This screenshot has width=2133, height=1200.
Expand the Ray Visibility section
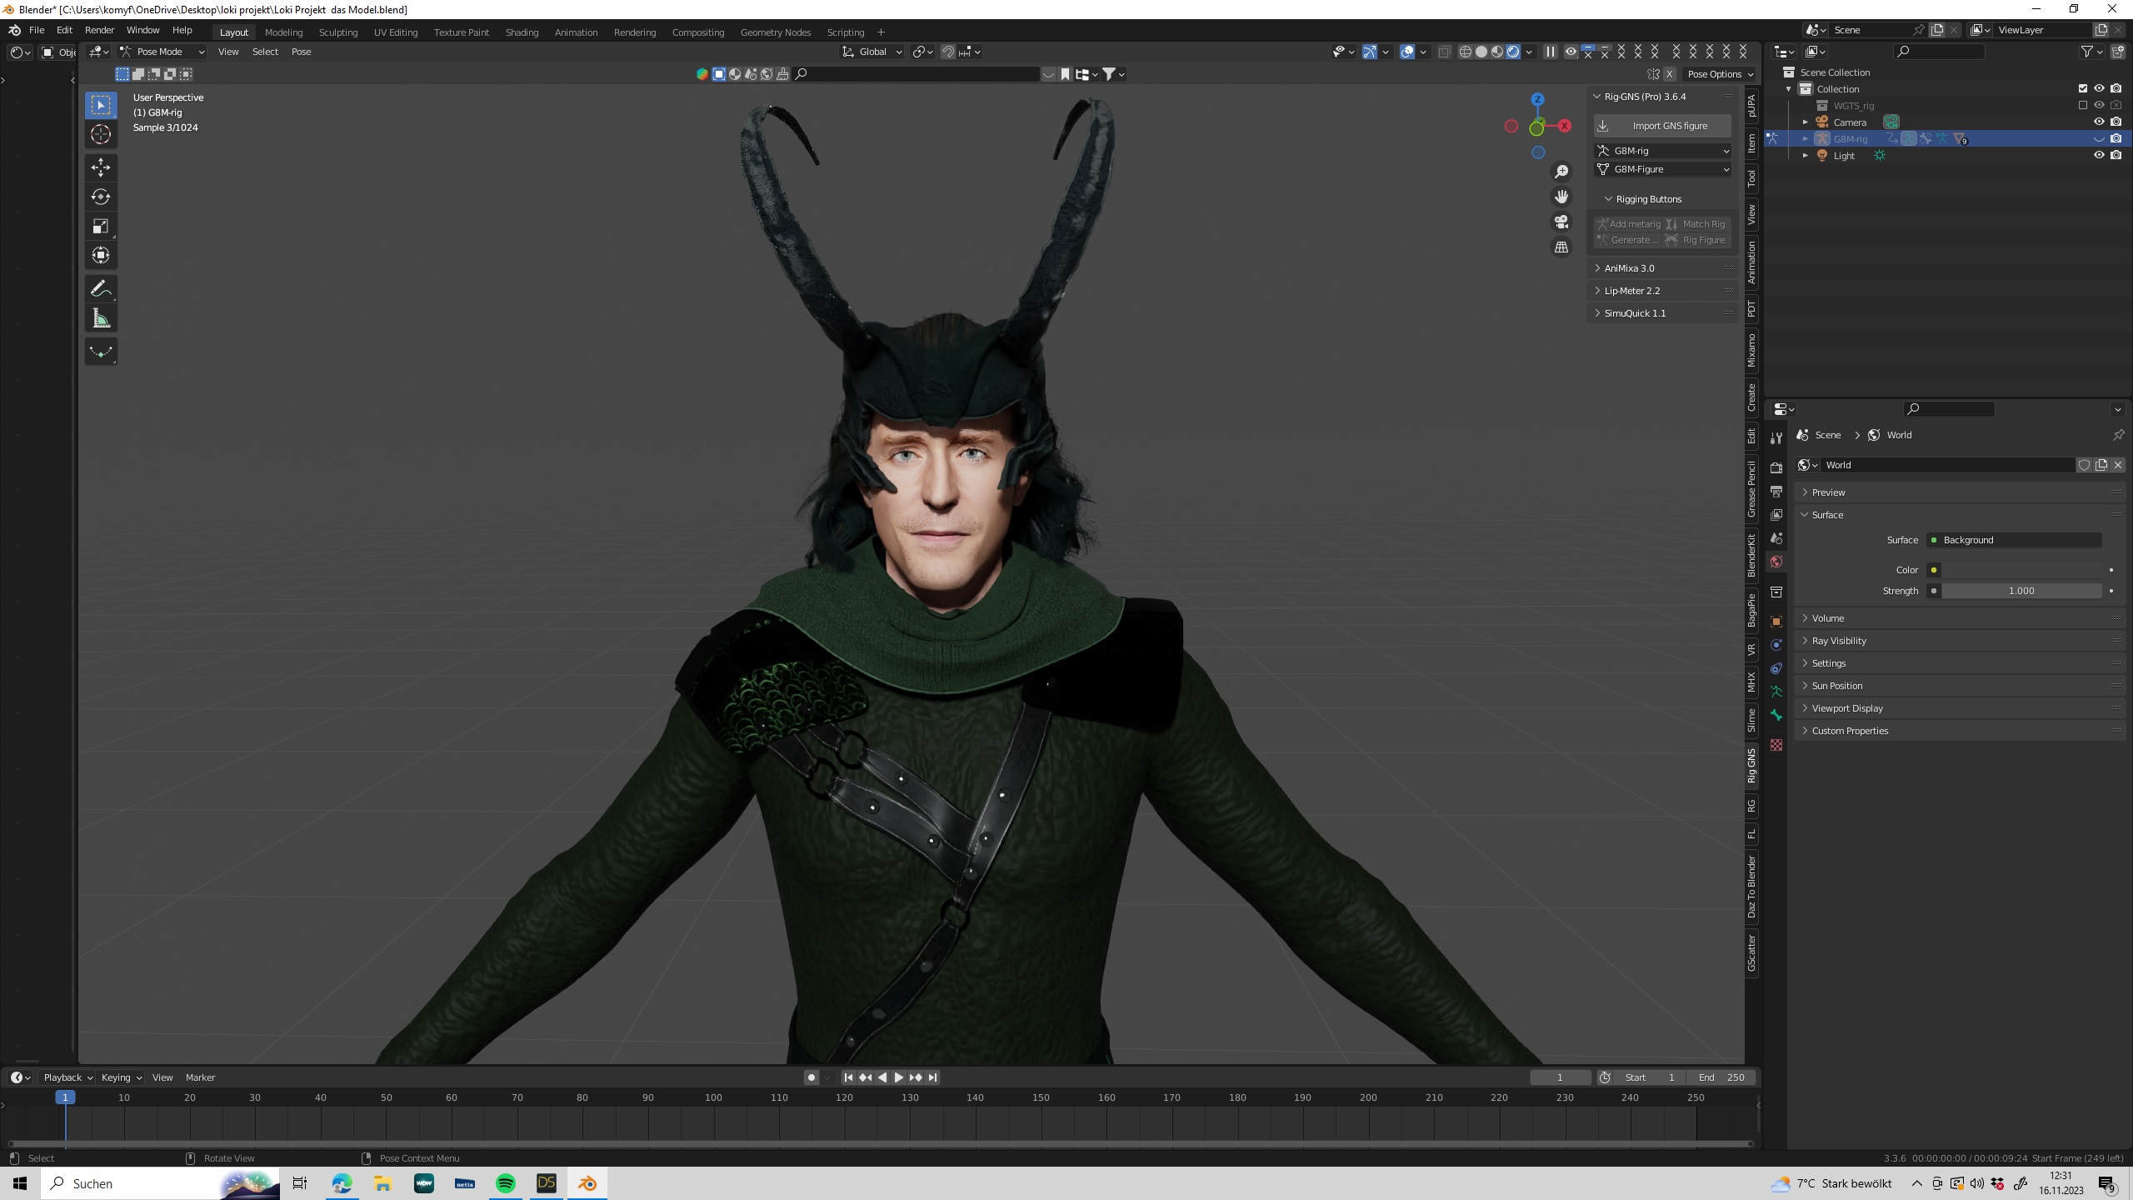(x=1838, y=641)
